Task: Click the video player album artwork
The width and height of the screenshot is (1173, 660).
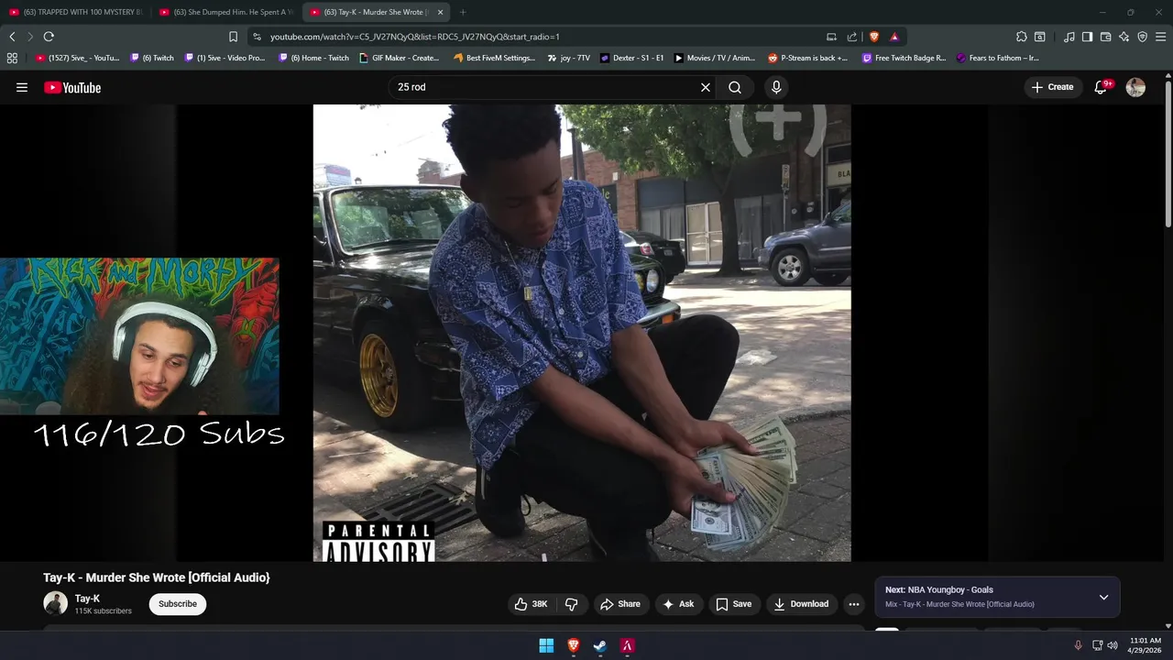Action: point(582,333)
